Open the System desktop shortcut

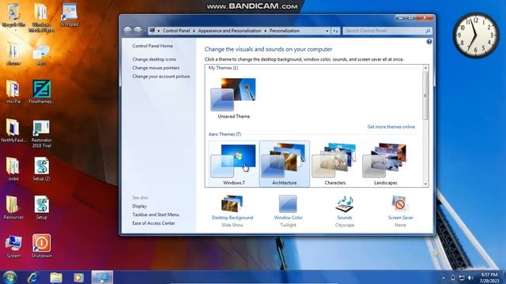pos(13,247)
